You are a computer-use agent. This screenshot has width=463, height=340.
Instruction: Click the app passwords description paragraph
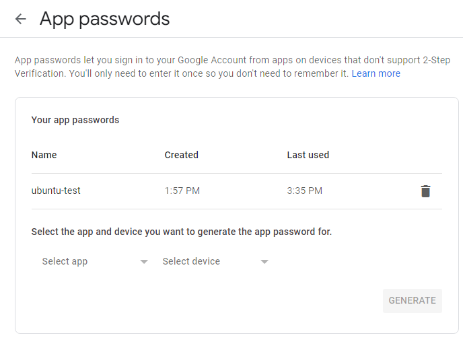tap(182, 67)
